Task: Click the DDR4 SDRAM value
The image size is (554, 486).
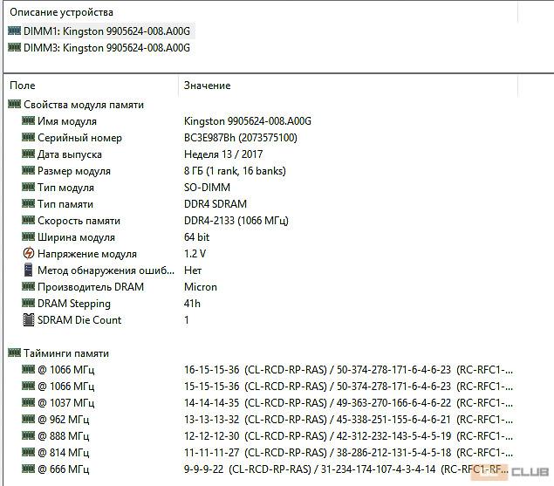Action: pyautogui.click(x=215, y=204)
